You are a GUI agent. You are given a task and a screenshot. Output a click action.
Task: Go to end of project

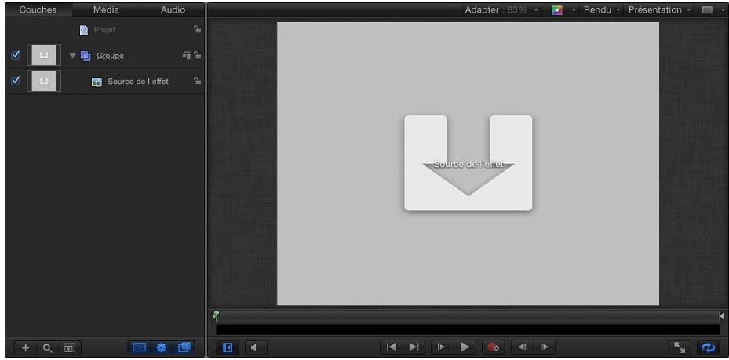tap(414, 347)
